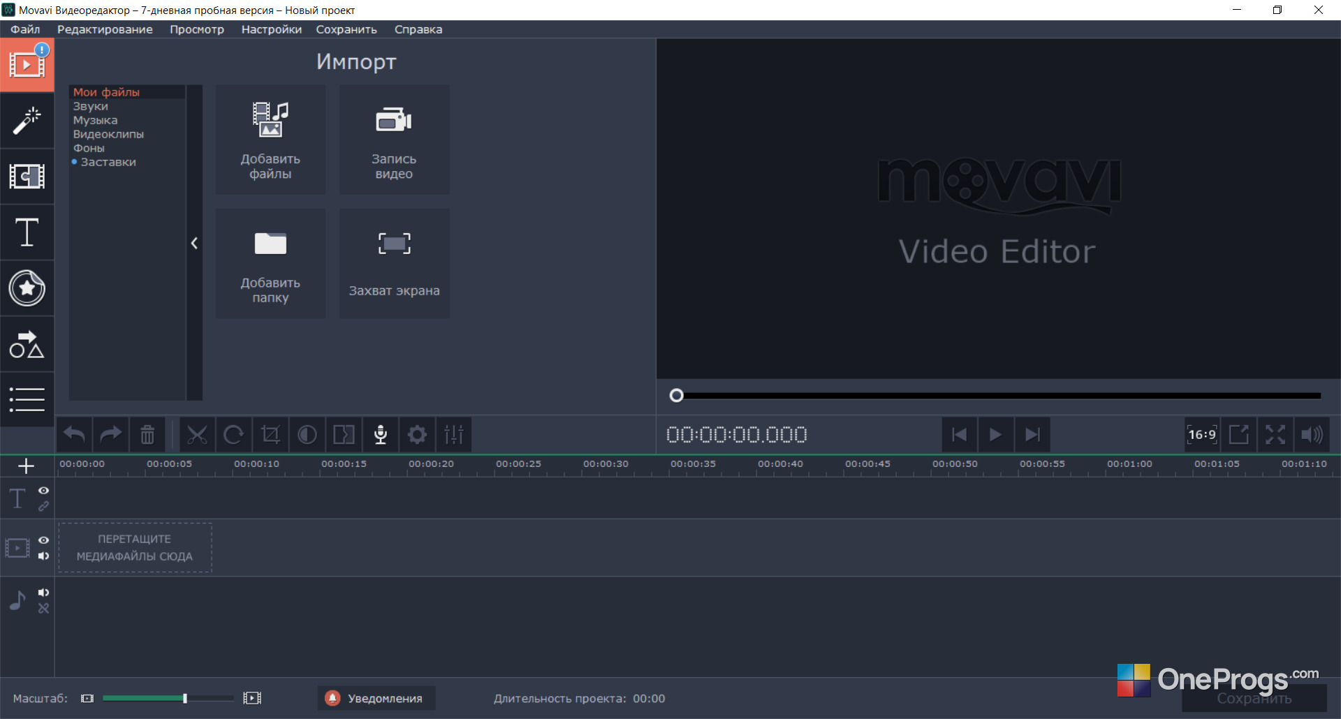Open the Справка menu
Viewport: 1341px width, 719px height.
pyautogui.click(x=418, y=29)
